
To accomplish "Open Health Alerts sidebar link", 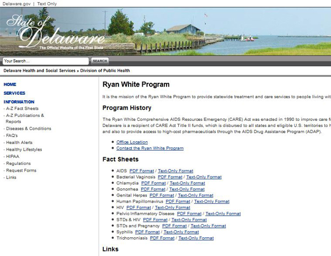I will coord(19,142).
